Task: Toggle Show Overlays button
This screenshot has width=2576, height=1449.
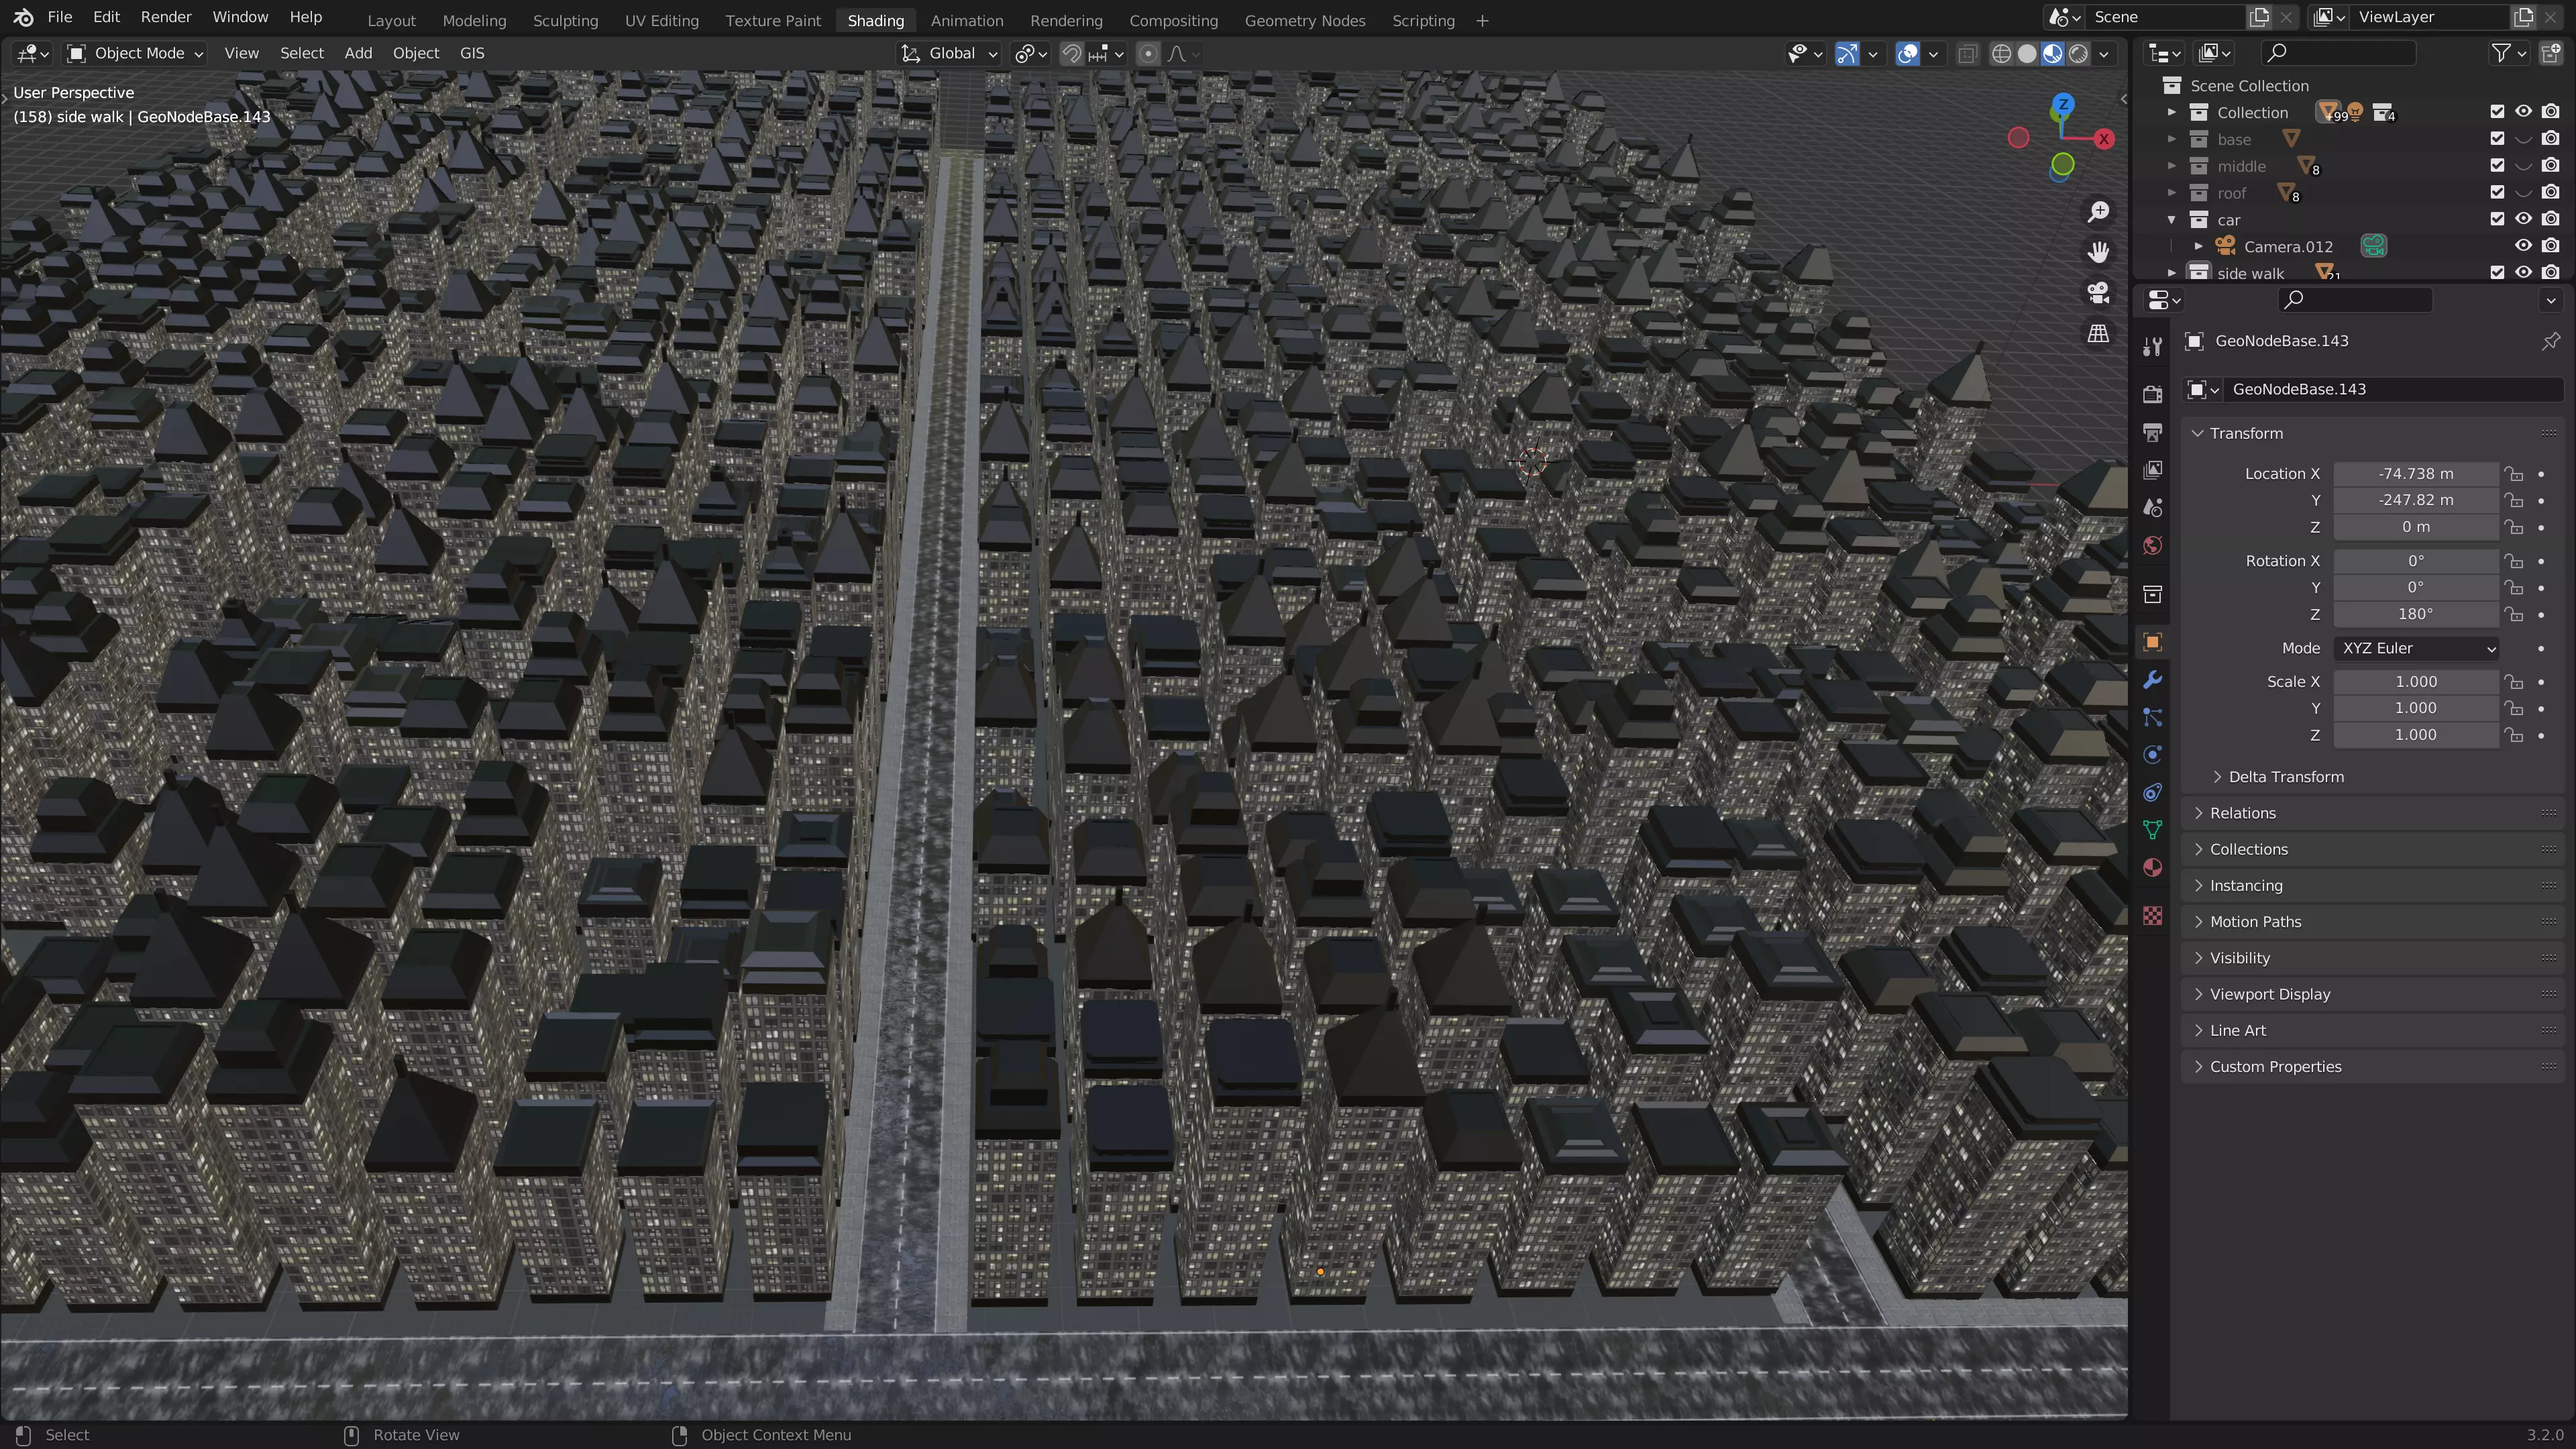Action: [1907, 54]
